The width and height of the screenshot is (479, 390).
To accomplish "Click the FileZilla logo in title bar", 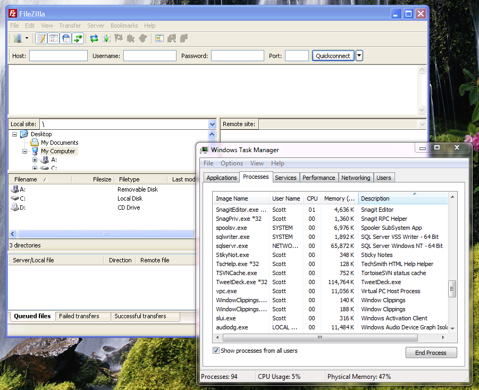I will pyautogui.click(x=13, y=14).
